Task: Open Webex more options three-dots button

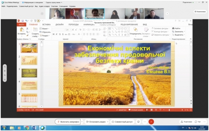Action: tap(145, 122)
